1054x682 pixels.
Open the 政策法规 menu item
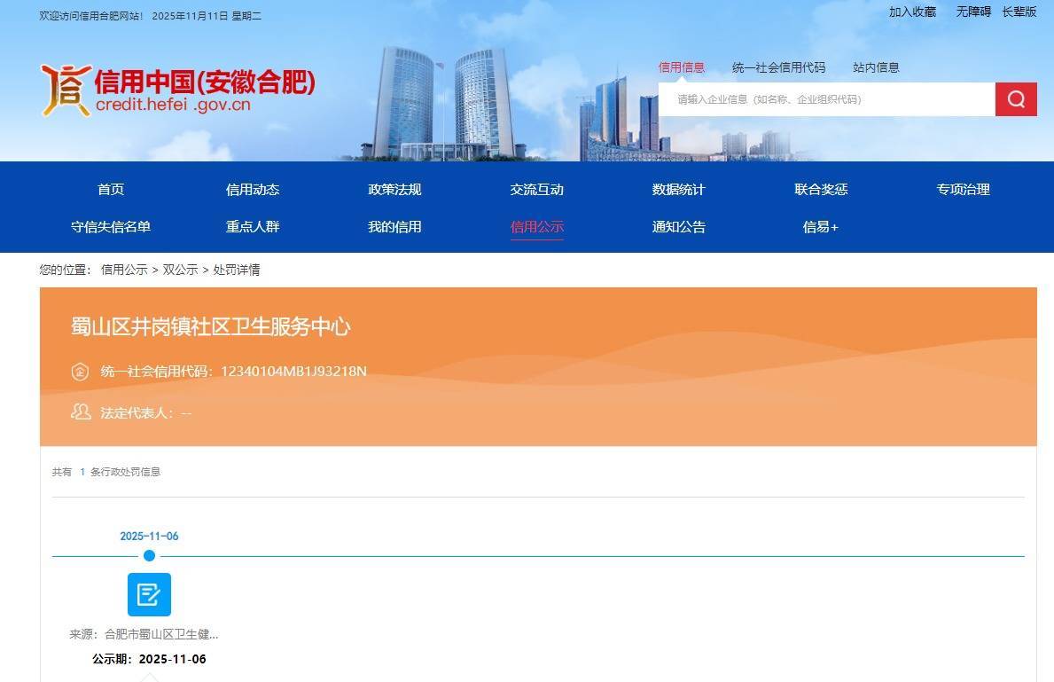tap(394, 189)
